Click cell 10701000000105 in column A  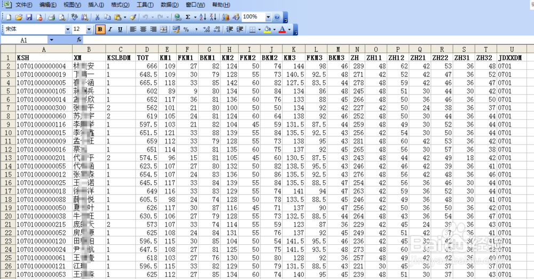point(44,91)
